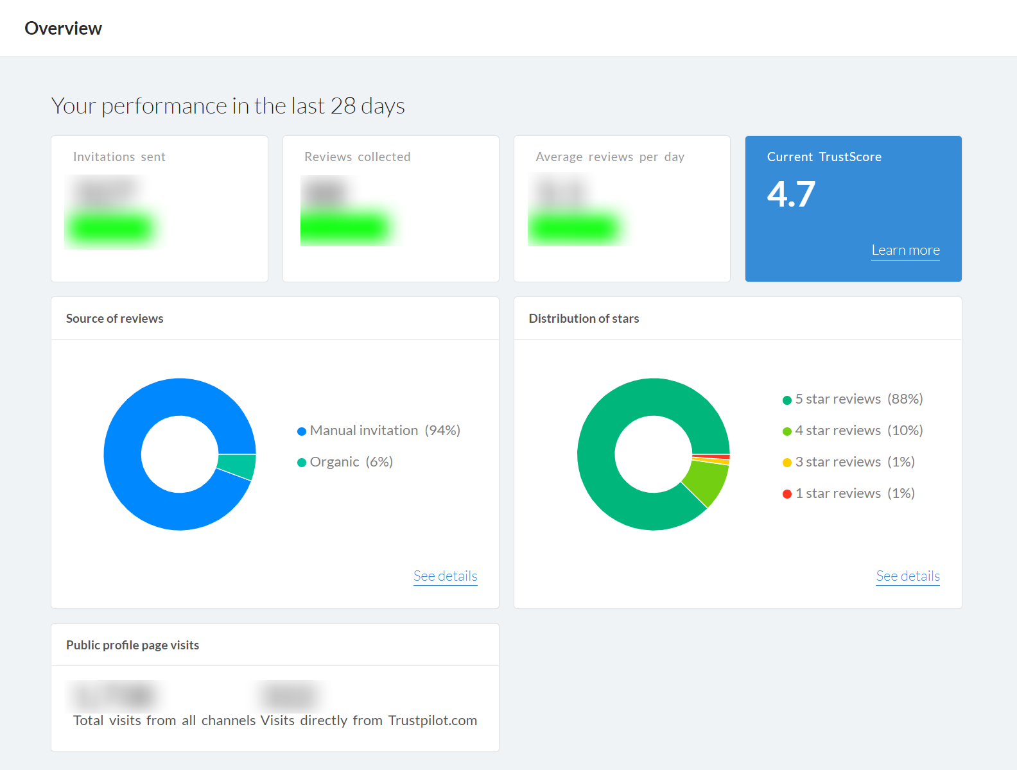
Task: Click the light green 4 star donut slice
Action: [708, 483]
